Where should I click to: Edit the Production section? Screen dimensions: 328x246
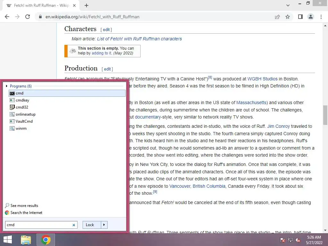pyautogui.click(x=107, y=69)
